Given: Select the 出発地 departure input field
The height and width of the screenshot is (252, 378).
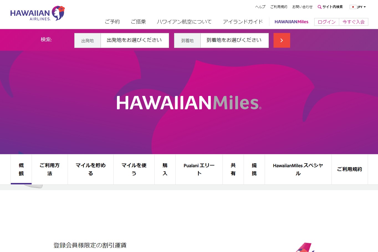Looking at the screenshot, I should coord(135,40).
